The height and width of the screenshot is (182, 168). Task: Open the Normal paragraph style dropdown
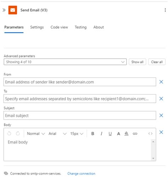[36, 134]
